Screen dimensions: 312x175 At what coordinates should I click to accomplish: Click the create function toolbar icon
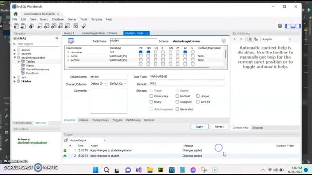coord(68,26)
